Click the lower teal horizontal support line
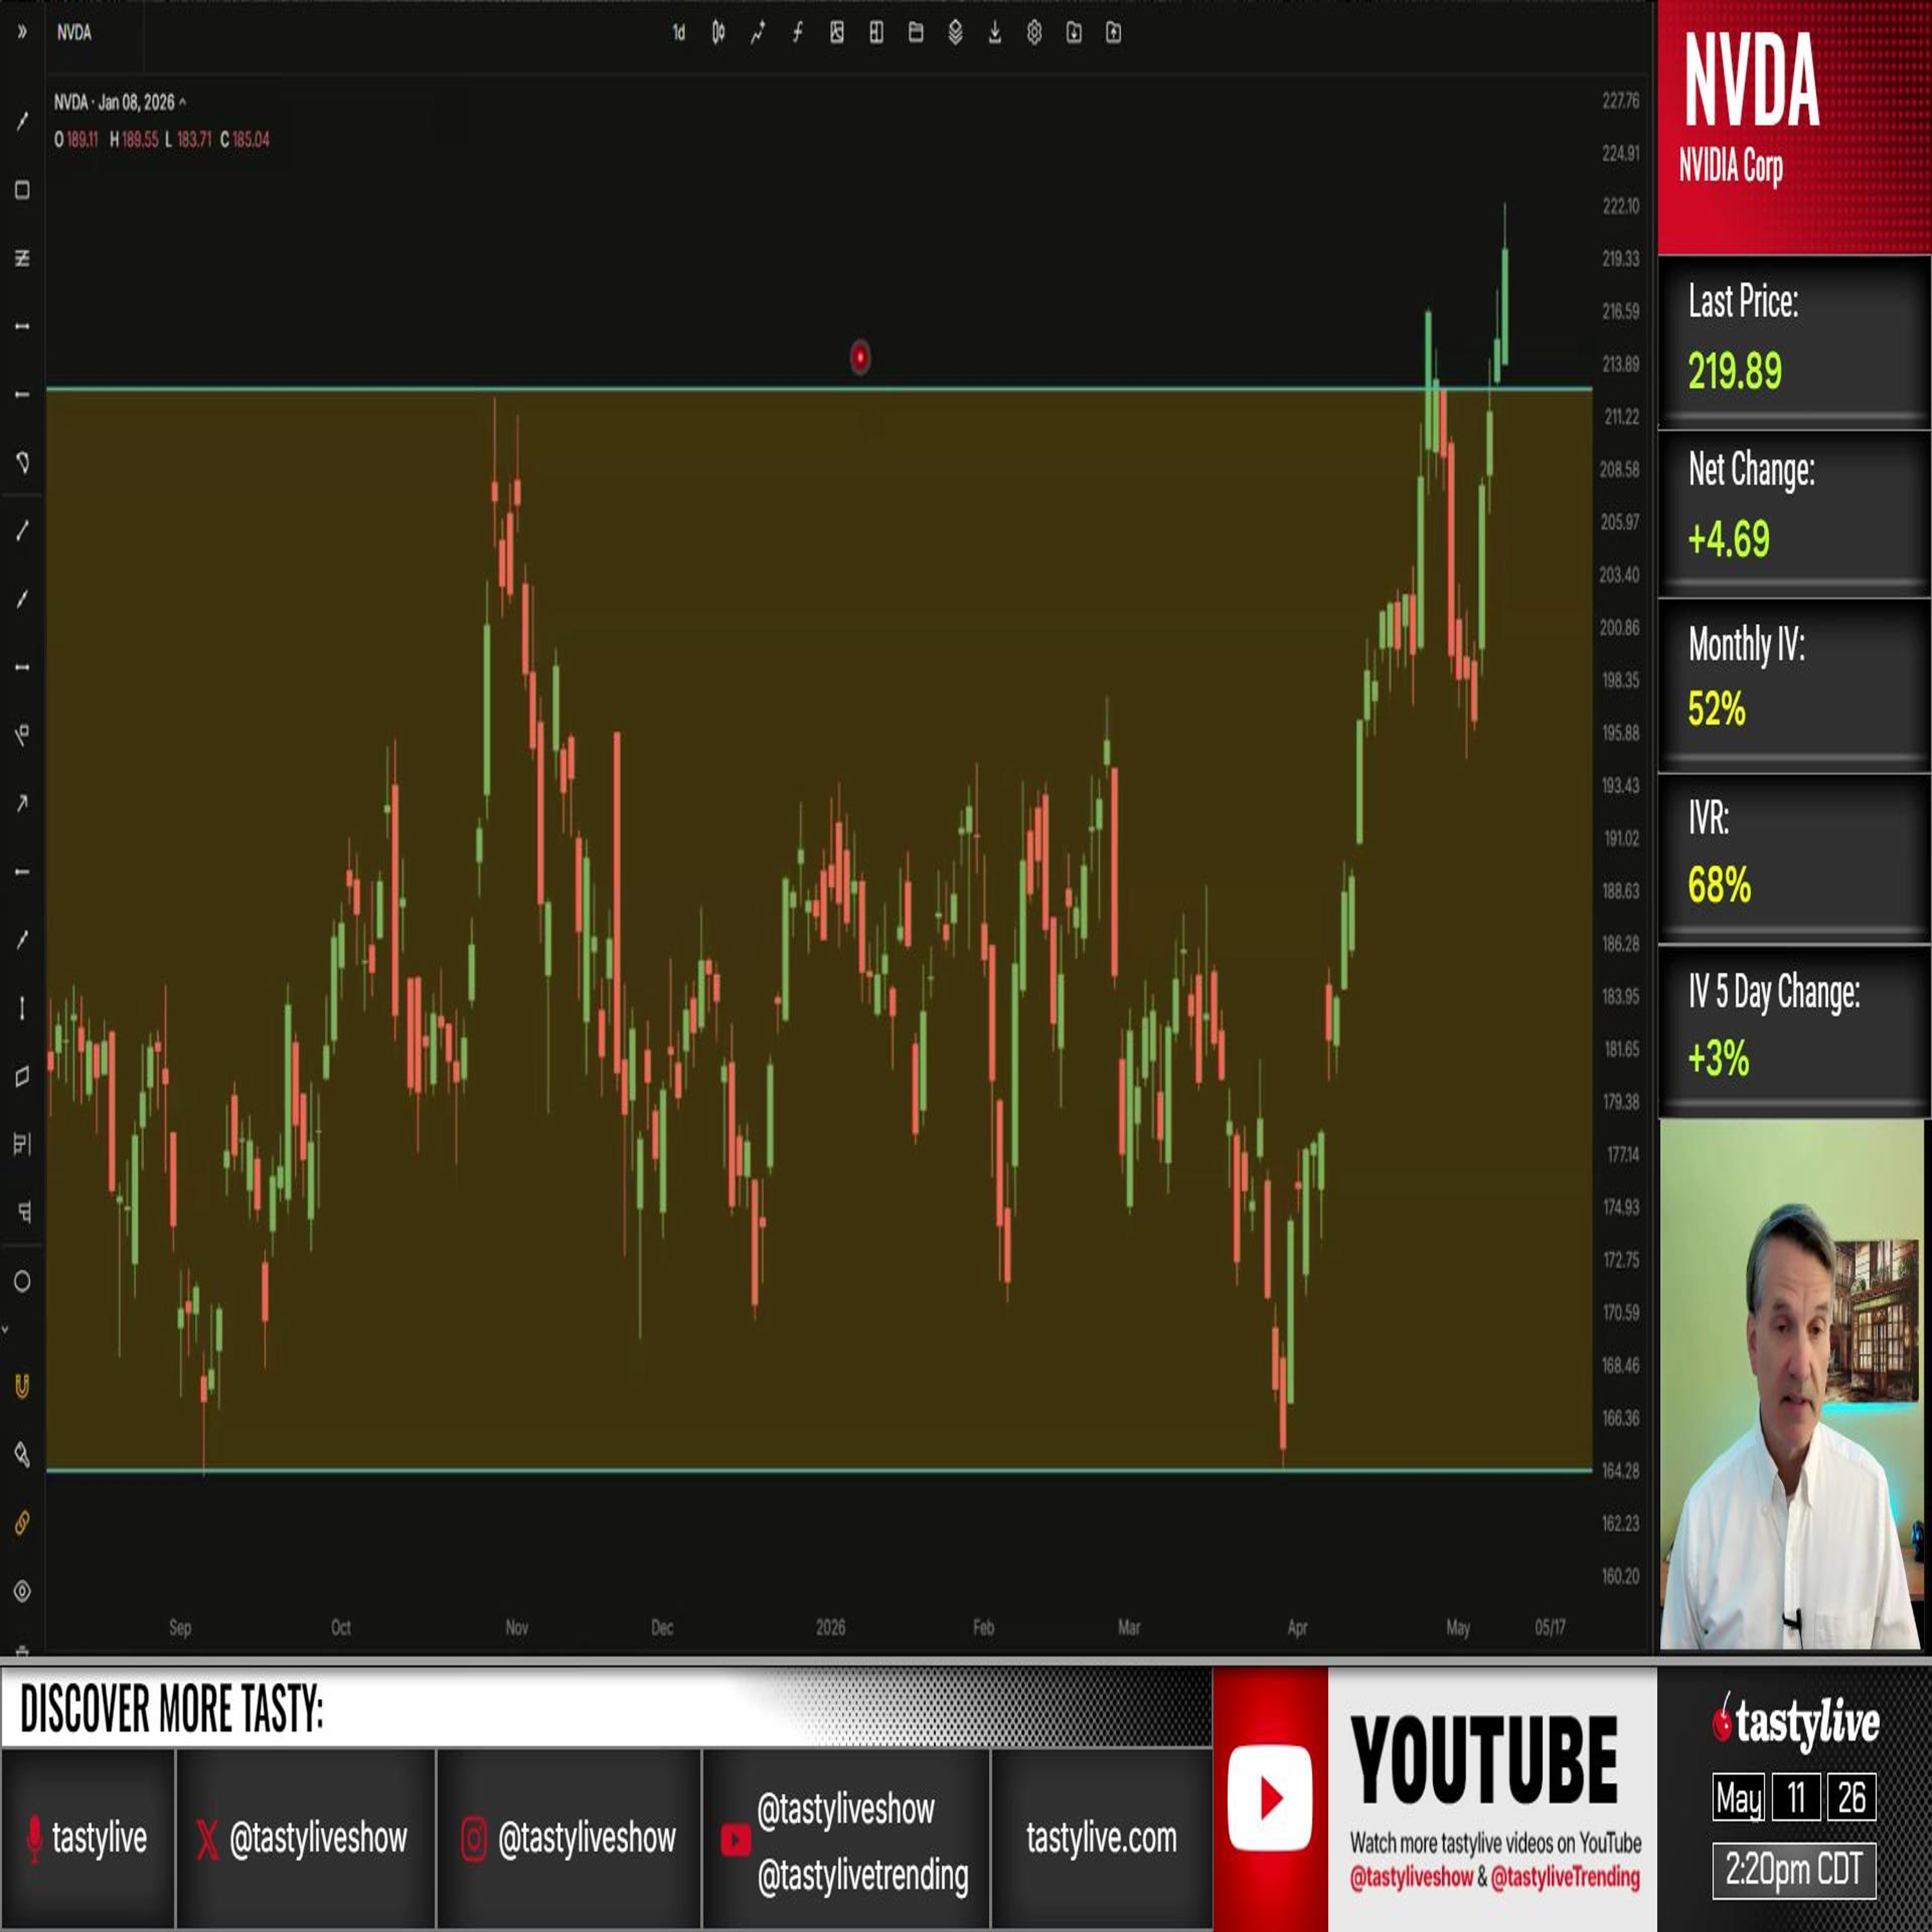This screenshot has width=1932, height=1932. pos(818,1470)
